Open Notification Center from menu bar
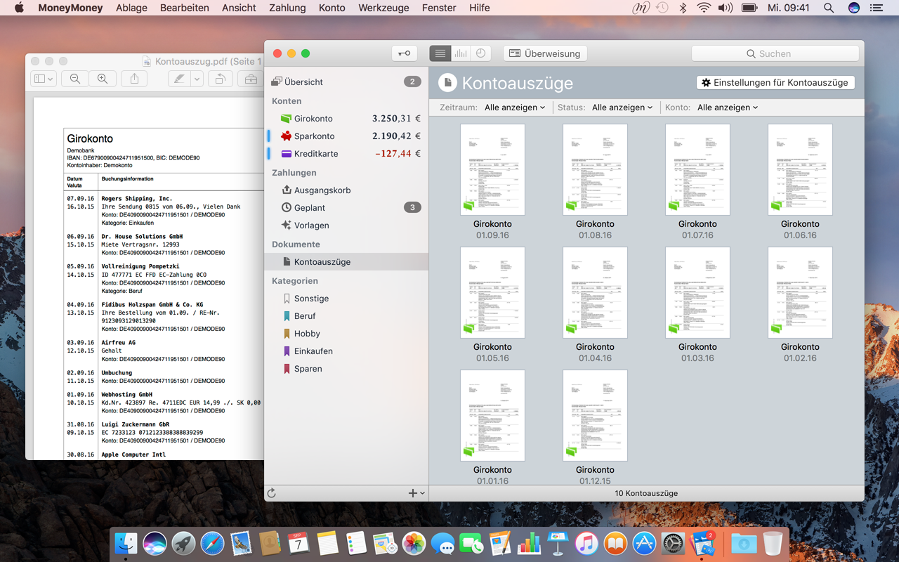 [x=876, y=8]
